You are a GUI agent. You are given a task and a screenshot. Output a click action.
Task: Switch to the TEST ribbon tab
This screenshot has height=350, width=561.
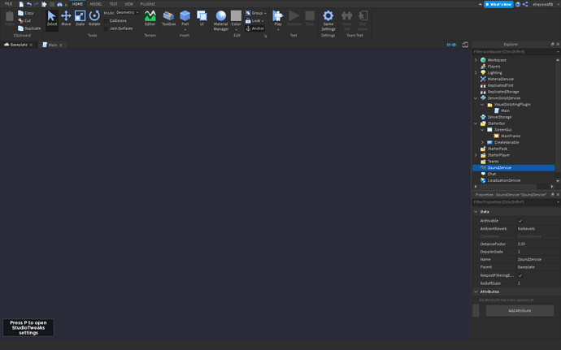click(113, 4)
